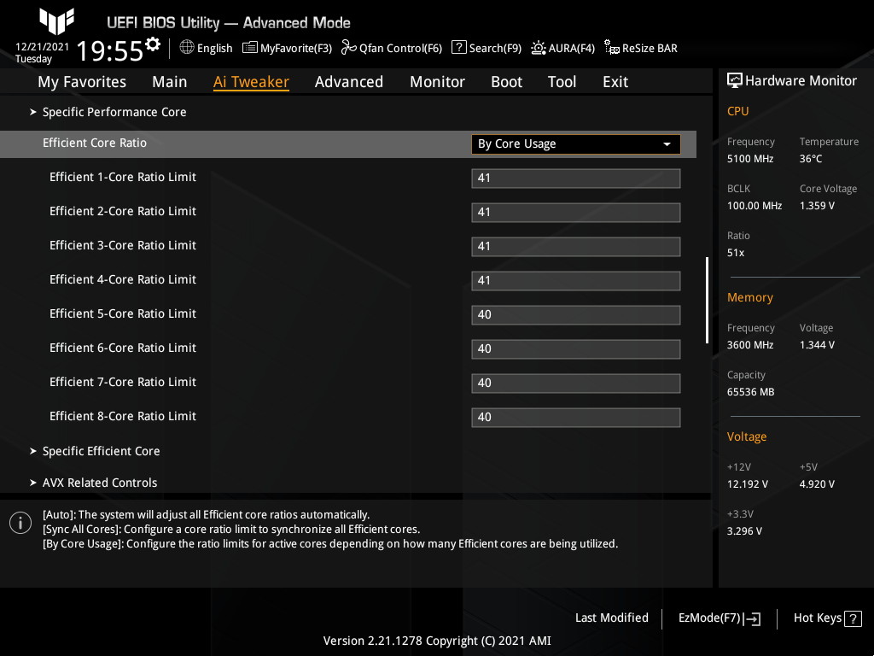The image size is (874, 656).
Task: Open the Efficient Core Ratio dropdown
Action: coord(575,143)
